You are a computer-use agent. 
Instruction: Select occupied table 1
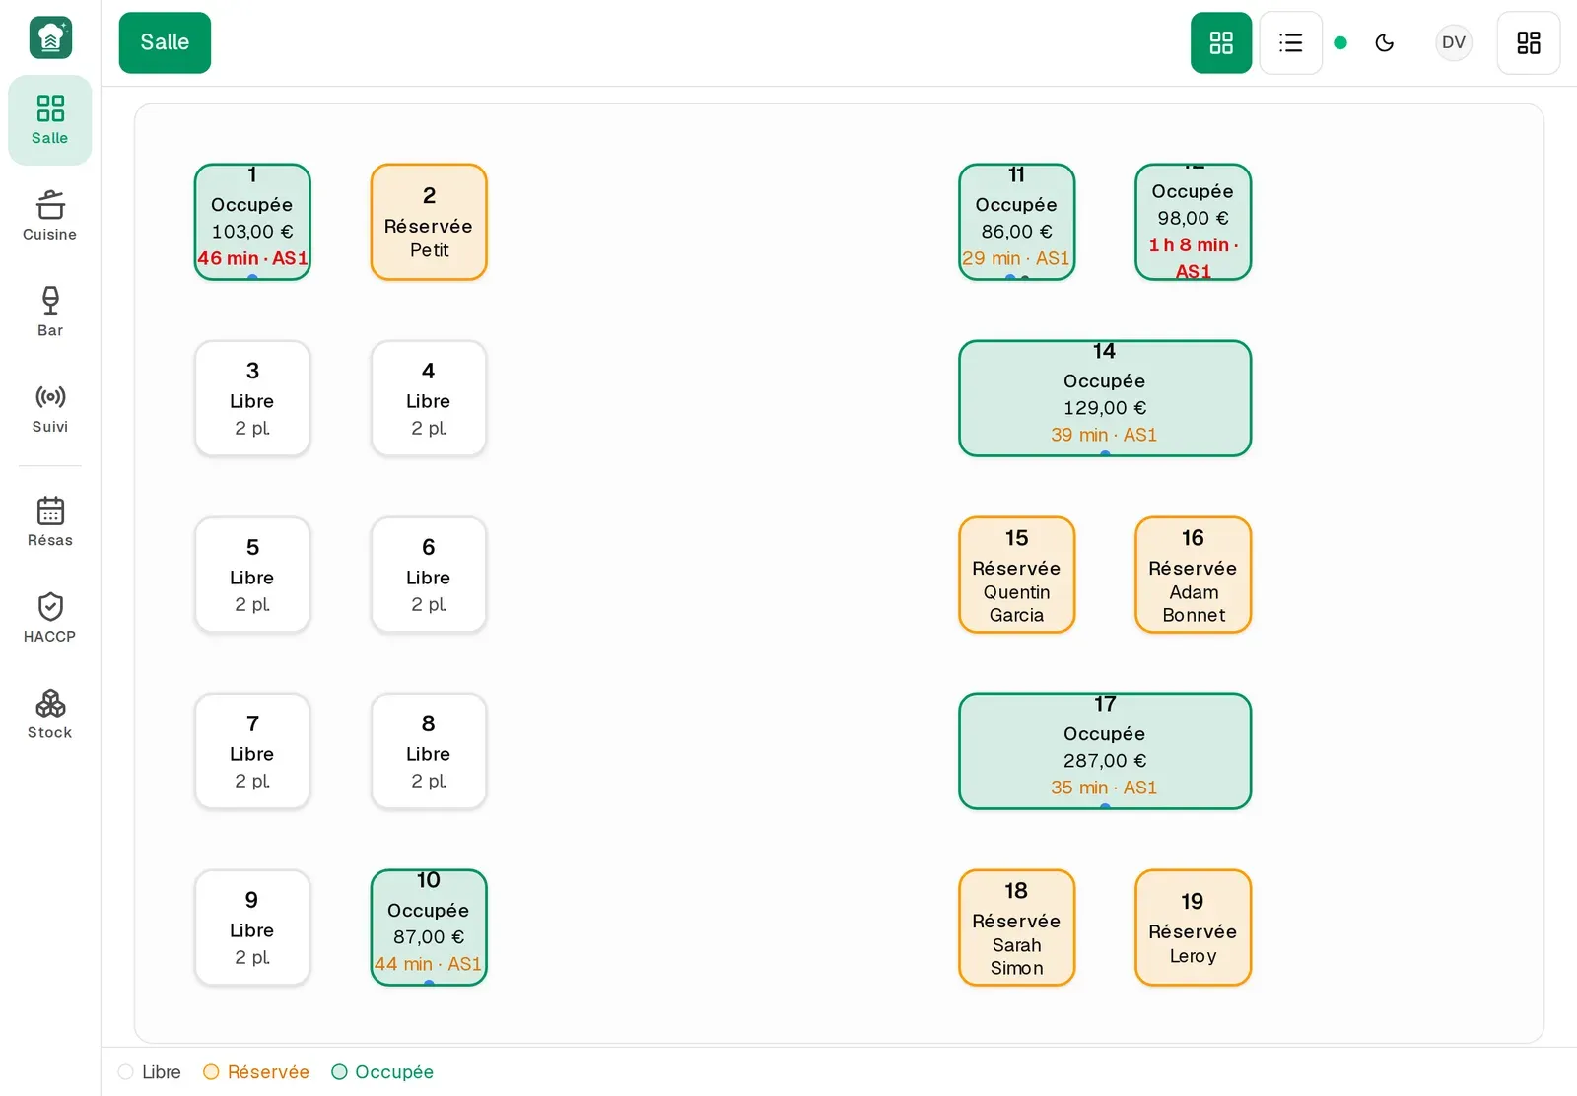click(252, 222)
